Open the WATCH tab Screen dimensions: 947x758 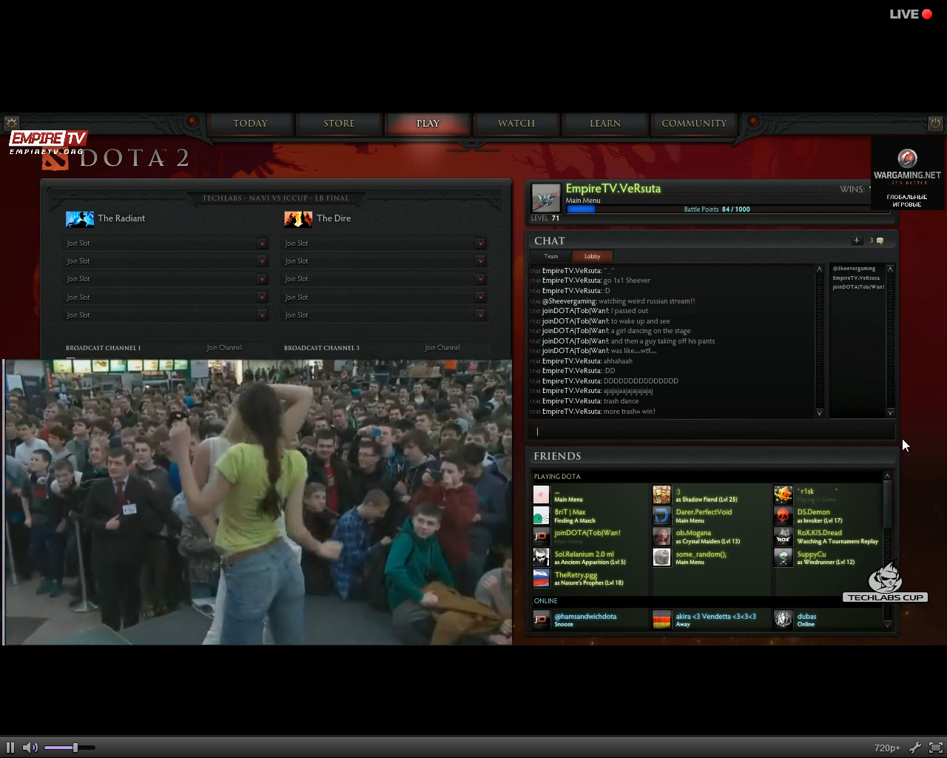point(516,124)
